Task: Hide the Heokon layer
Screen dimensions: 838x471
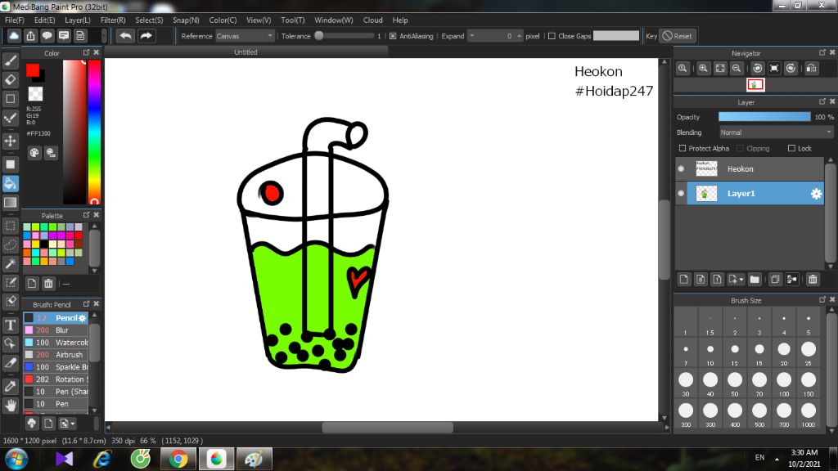Action: click(681, 169)
